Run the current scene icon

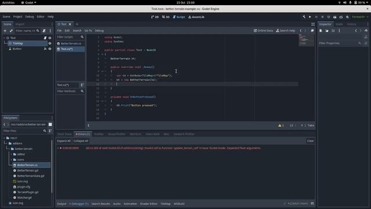(x=334, y=17)
